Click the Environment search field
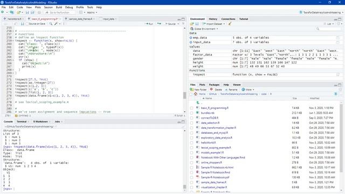345x194 pixels. coord(329,29)
